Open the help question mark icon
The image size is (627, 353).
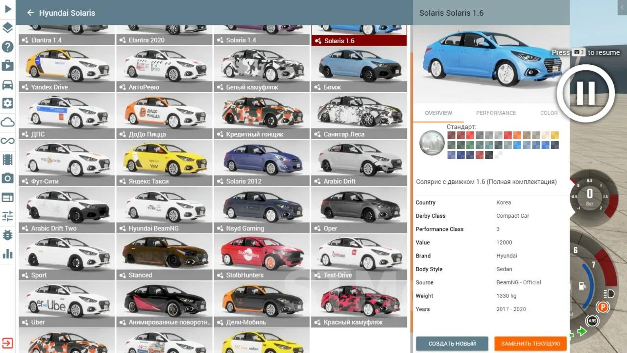8,47
